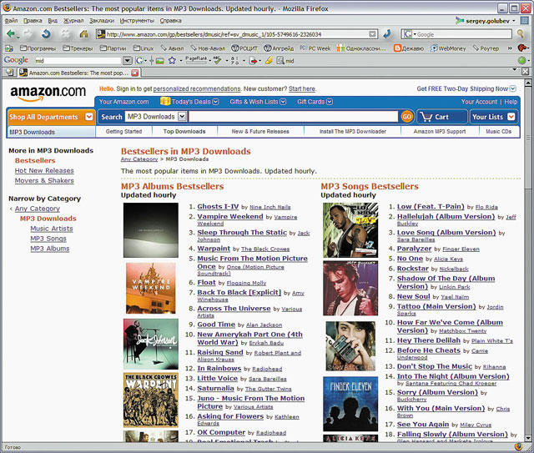Click the Google toolbar highlighter icon
Image resolution: width=534 pixels, height=453 pixels.
point(269,61)
